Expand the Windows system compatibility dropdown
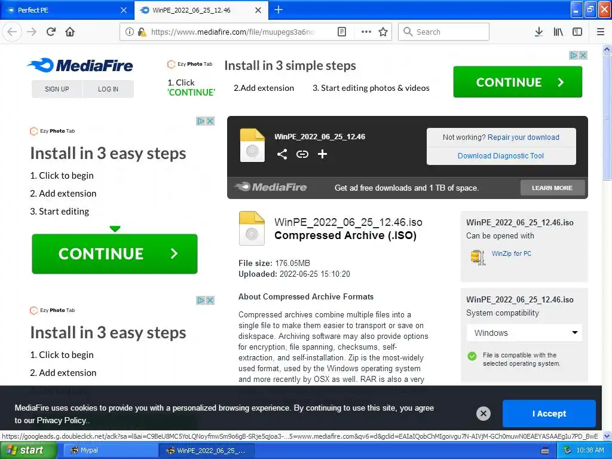Viewport: 612px width, 459px height. [524, 333]
